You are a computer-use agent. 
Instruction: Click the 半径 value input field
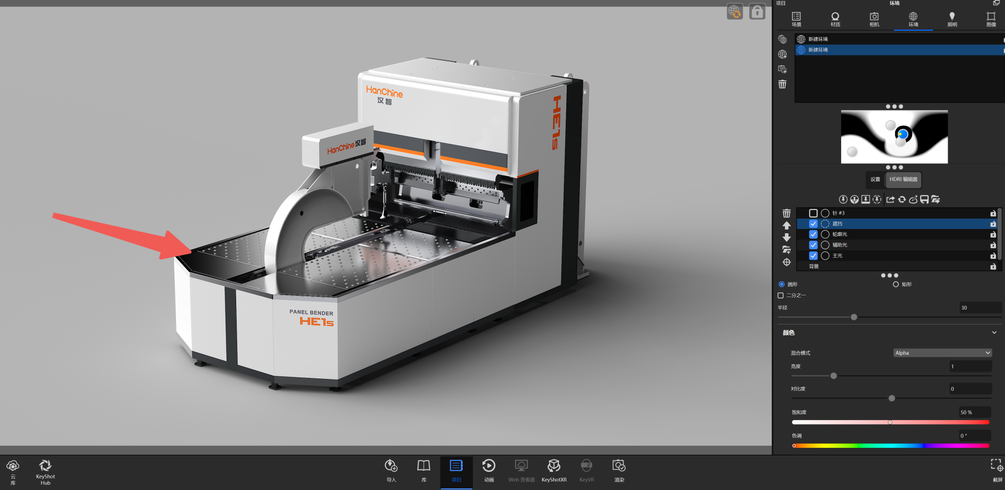(x=980, y=308)
